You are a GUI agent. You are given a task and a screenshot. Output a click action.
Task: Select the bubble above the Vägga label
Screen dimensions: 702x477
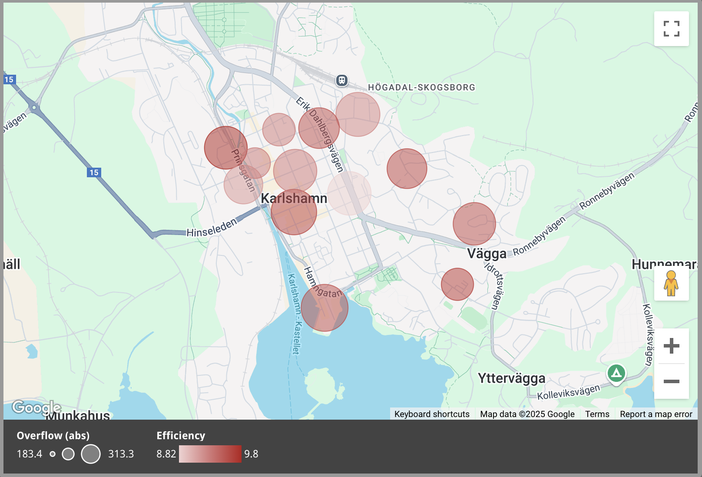pyautogui.click(x=474, y=224)
